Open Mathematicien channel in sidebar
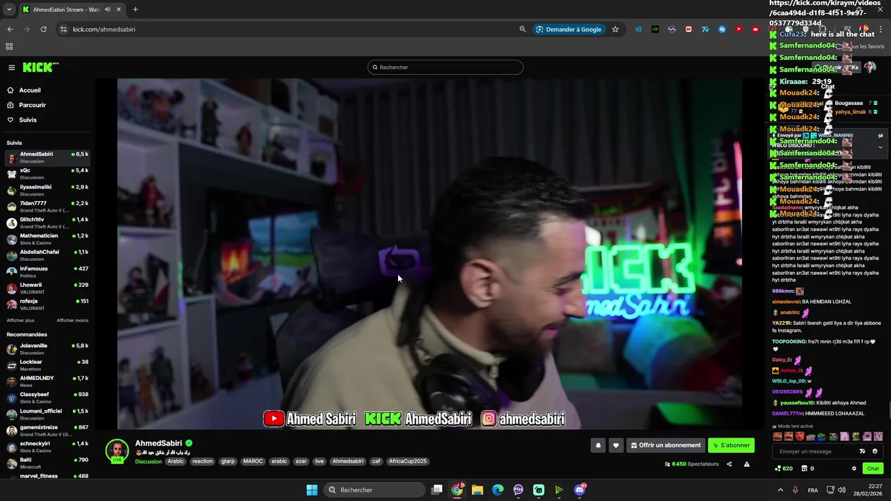The image size is (891, 501). tap(47, 239)
